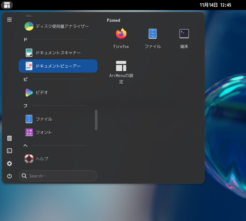This screenshot has width=246, height=221.
Task: Launch the pinned 端末 terminal
Action: click(184, 39)
